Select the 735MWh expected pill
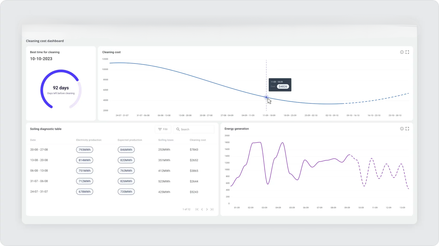Screen dimensions: 439x246 tap(126, 192)
